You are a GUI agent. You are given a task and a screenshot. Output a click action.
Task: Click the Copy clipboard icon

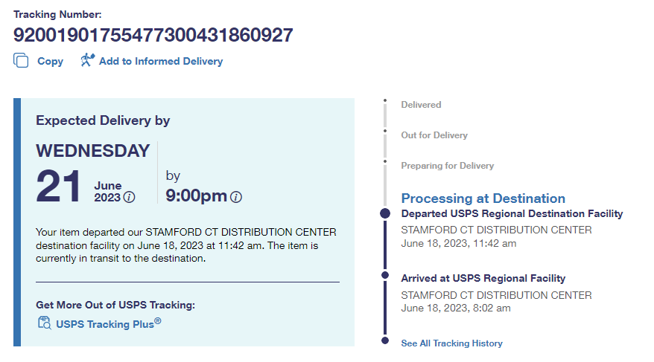[21, 61]
